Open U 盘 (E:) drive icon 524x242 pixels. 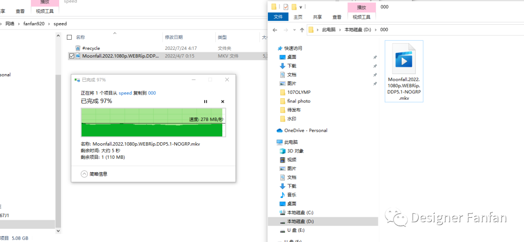pyautogui.click(x=282, y=230)
